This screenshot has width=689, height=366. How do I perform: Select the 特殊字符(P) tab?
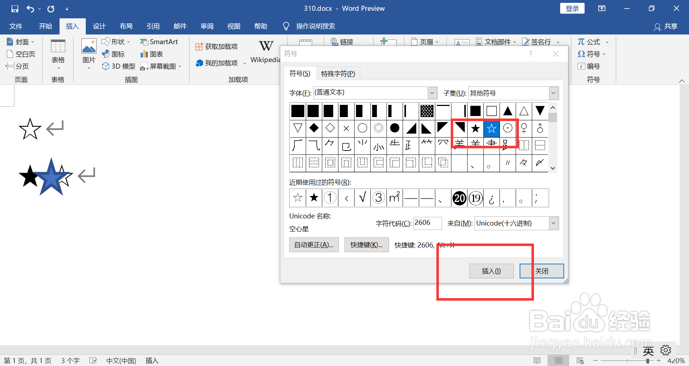tap(338, 74)
